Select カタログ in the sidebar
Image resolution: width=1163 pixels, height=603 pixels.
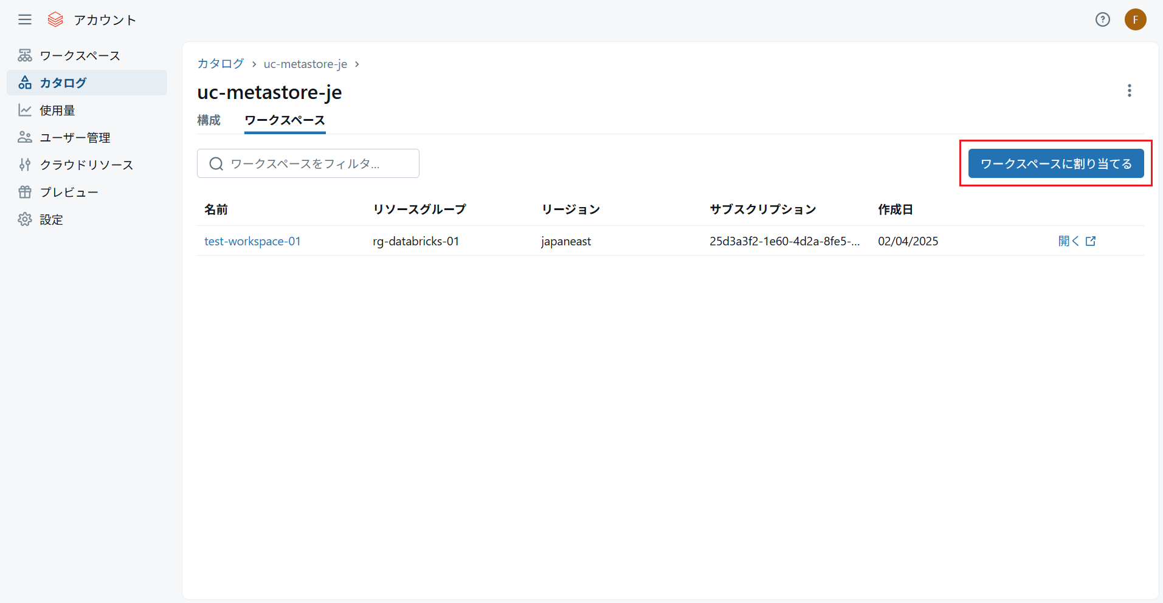coord(87,83)
